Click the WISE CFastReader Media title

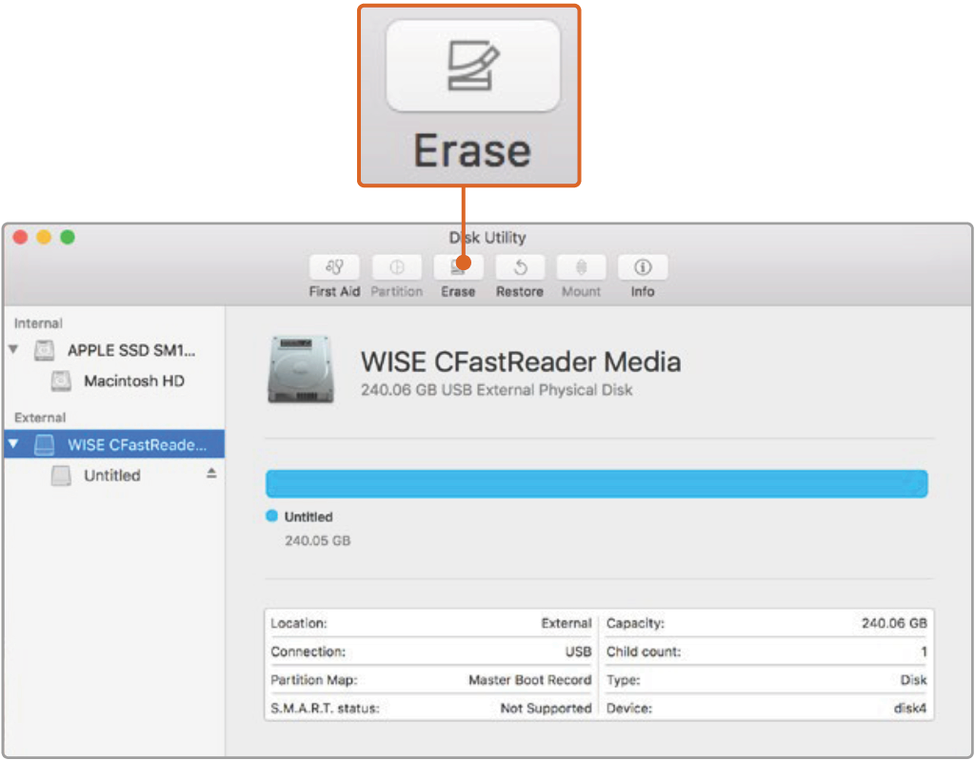click(x=520, y=361)
